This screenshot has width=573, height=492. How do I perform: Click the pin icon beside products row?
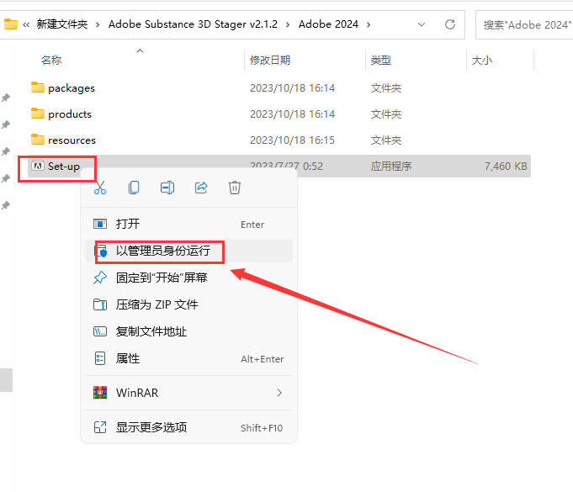6,124
